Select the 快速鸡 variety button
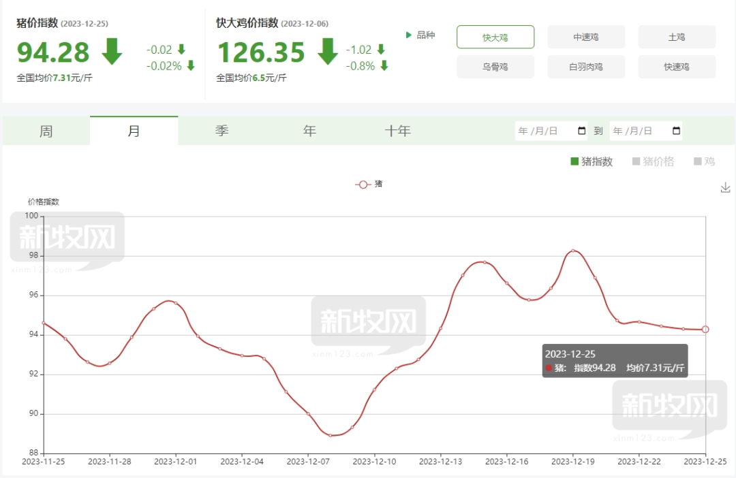The width and height of the screenshot is (736, 478). click(677, 67)
